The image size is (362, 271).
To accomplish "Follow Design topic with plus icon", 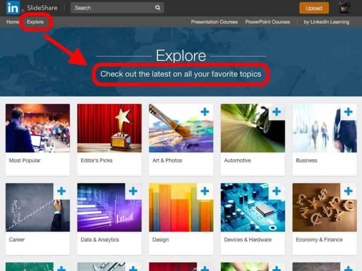I will (205, 191).
